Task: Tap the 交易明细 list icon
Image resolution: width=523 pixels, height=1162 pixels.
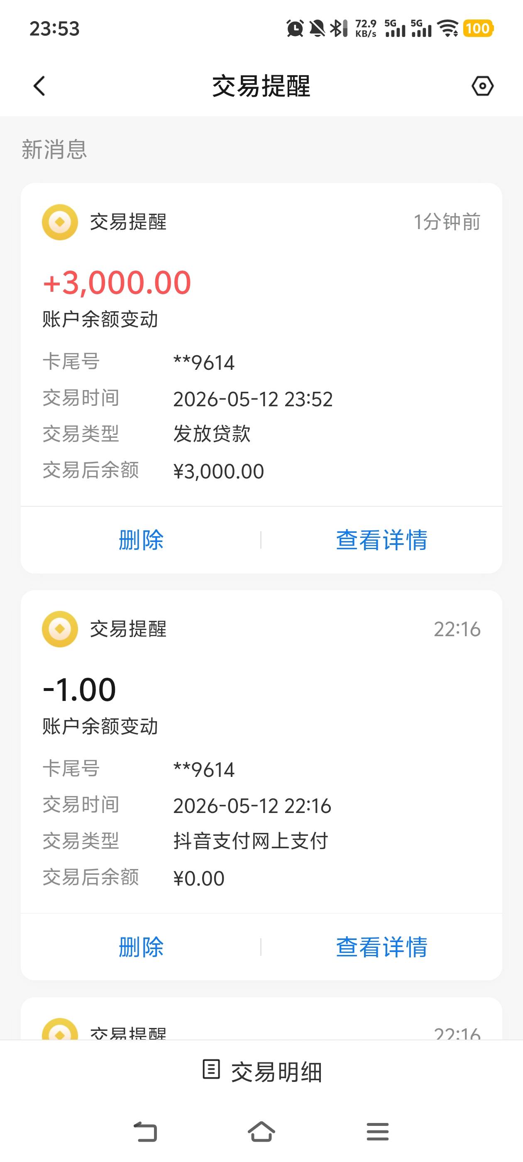Action: [x=211, y=1069]
